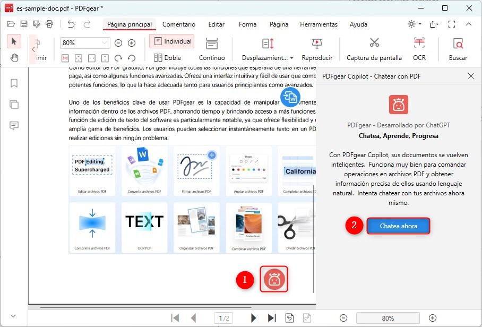
Task: Zoom out using the status bar minus
Action: click(x=343, y=318)
